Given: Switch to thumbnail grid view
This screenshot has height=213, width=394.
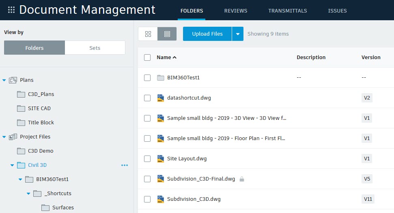Looking at the screenshot, I should tap(148, 34).
